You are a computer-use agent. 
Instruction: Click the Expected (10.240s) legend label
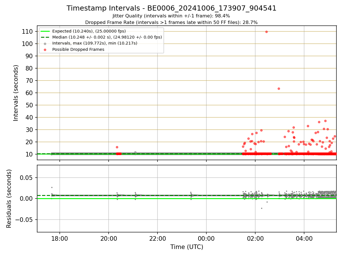pyautogui.click(x=89, y=31)
